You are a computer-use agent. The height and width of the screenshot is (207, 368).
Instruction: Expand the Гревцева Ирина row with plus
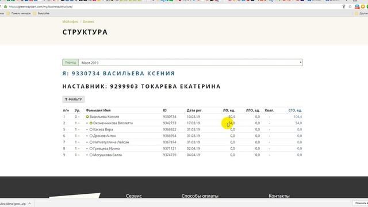[87, 148]
